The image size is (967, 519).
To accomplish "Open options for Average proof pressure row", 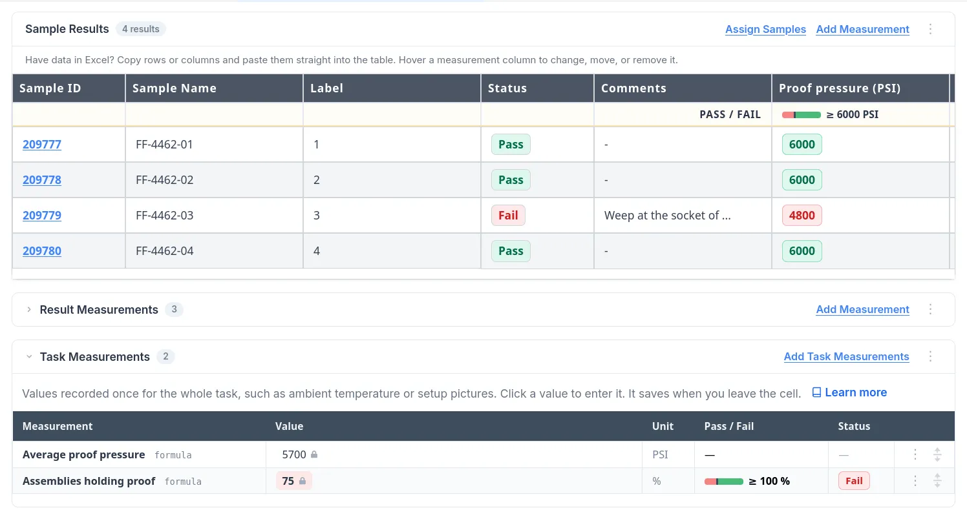I will (x=915, y=454).
